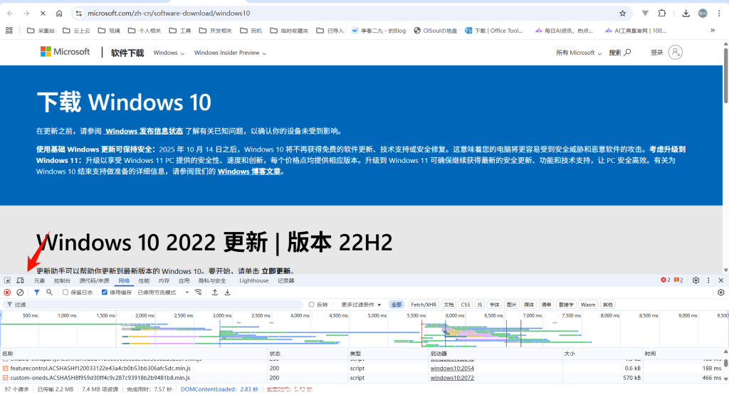Click the 搜索 button in Microsoft header
The image size is (729, 395).
[620, 53]
